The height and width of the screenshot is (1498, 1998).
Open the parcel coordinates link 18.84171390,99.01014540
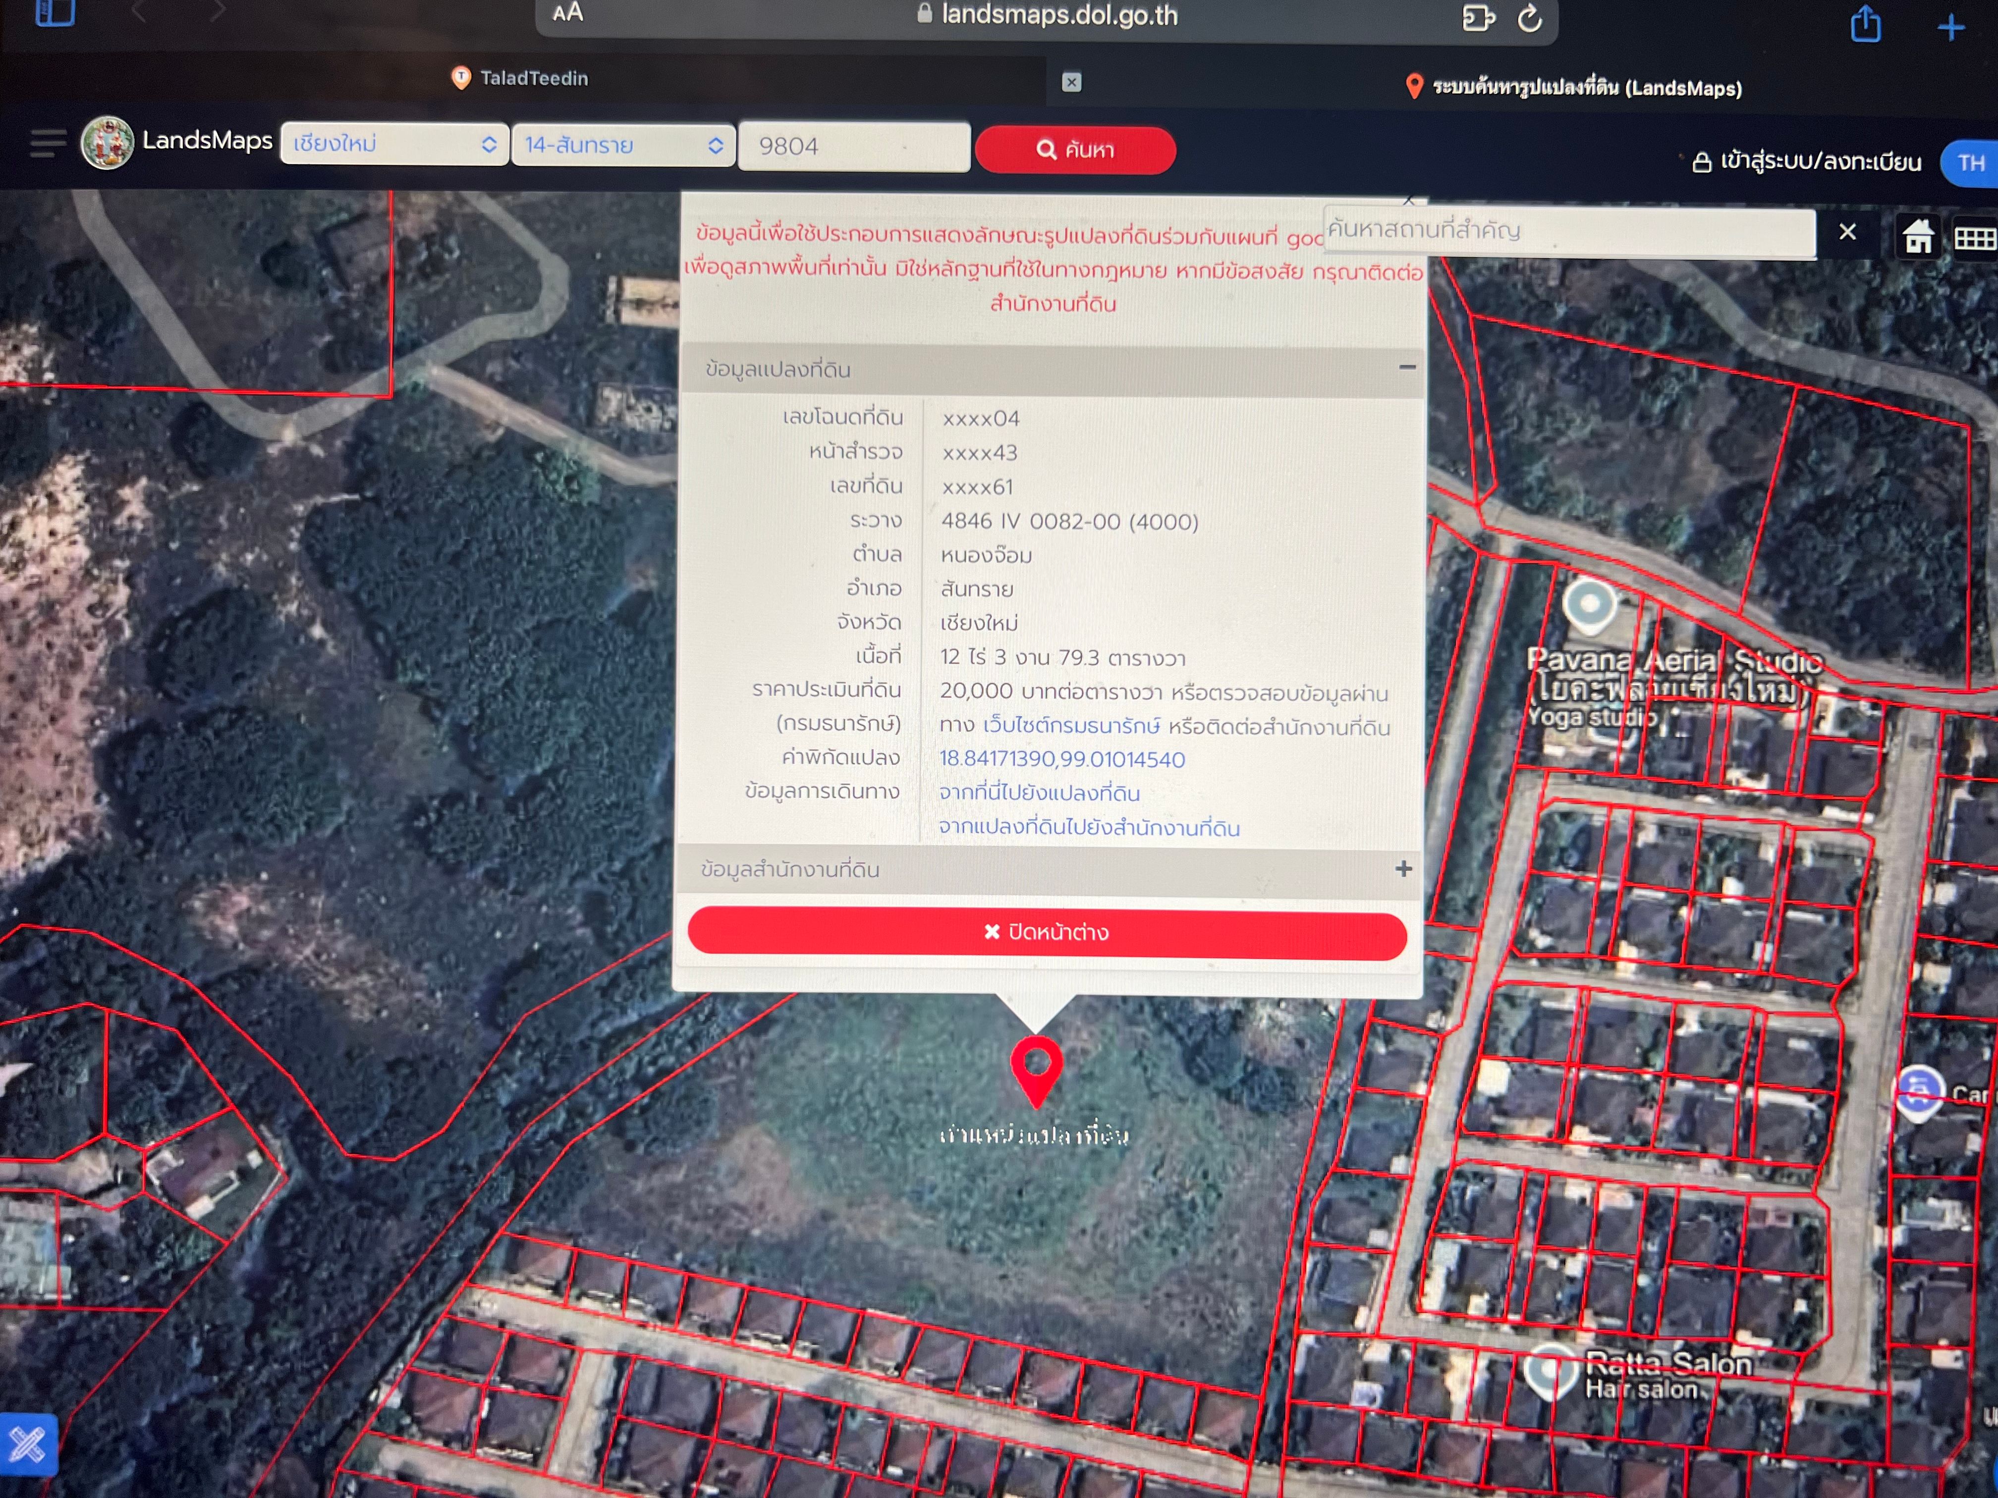[x=1062, y=758]
